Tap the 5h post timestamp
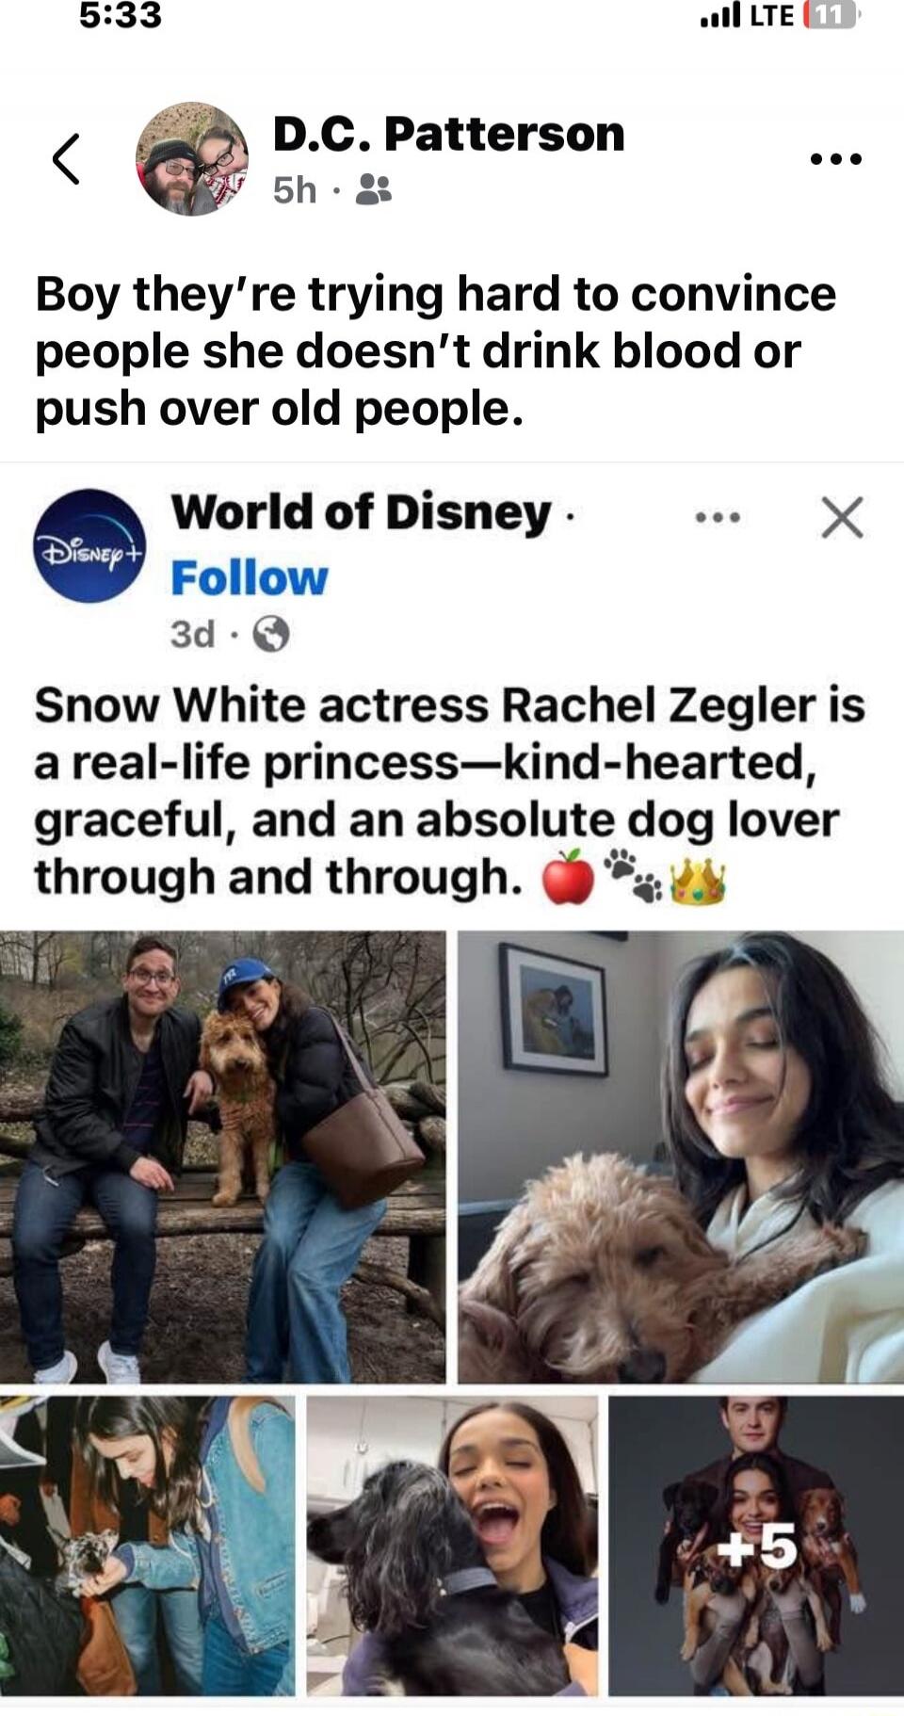 [294, 190]
